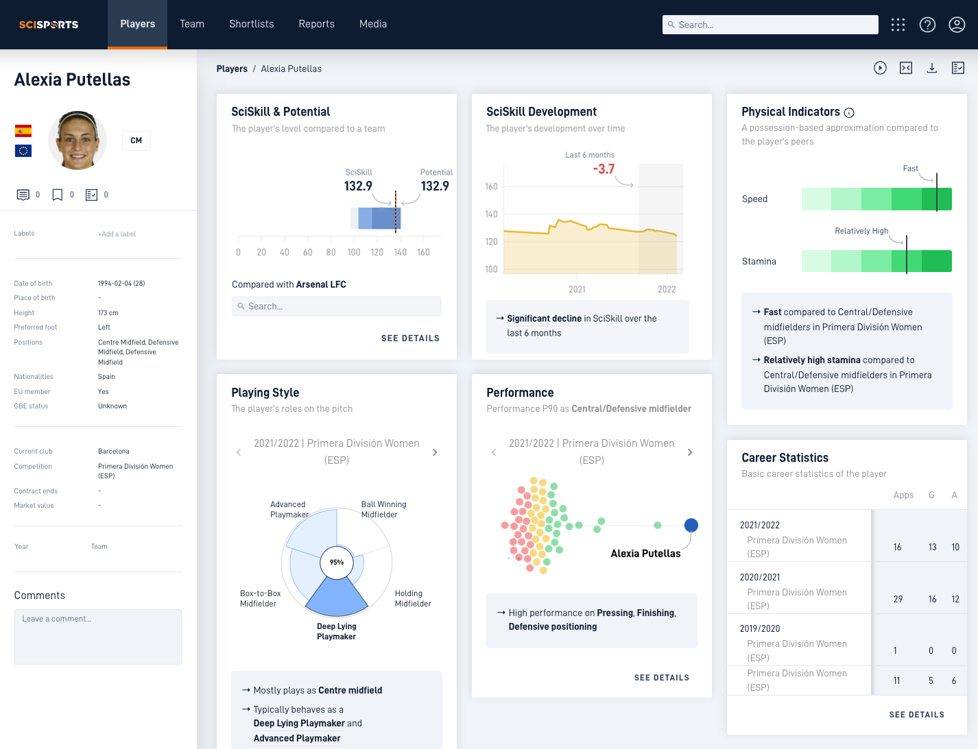
Task: Click the Deep Lying Playmaker chart label
Action: pyautogui.click(x=336, y=631)
